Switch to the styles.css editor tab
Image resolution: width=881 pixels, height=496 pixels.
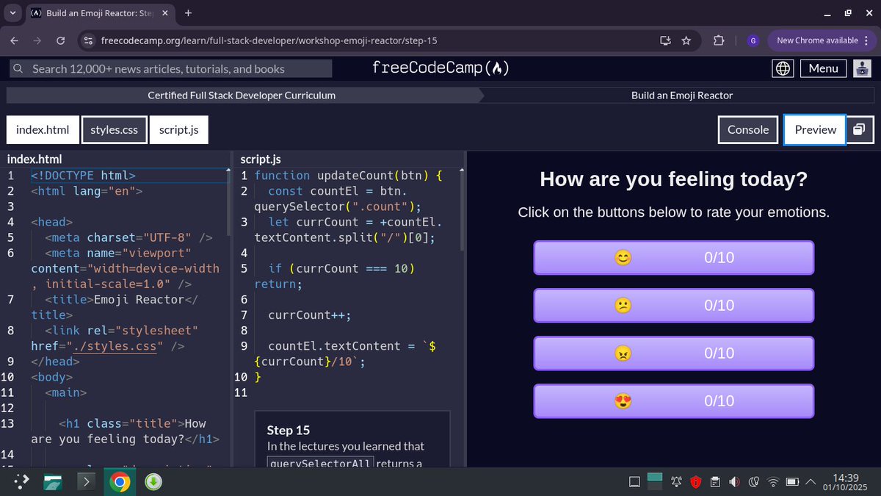tap(114, 129)
